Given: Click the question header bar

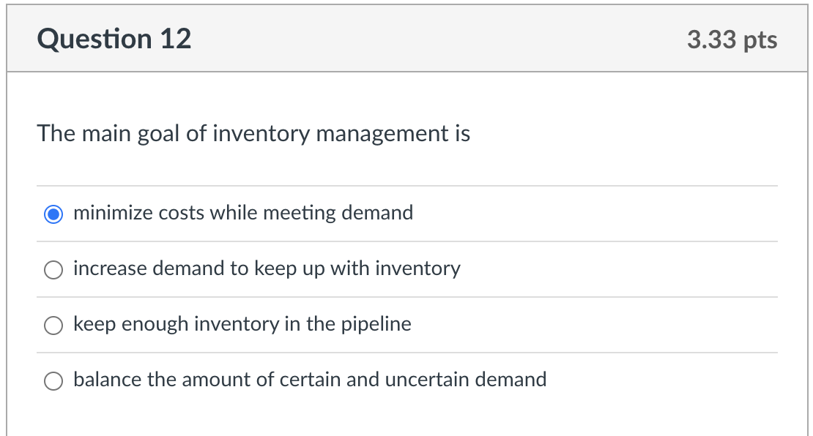Looking at the screenshot, I should pos(406,37).
